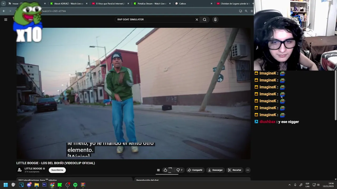This screenshot has height=189, width=337.
Task: Open the LITTLE BOOGIE channel name link
Action: [x=33, y=169]
